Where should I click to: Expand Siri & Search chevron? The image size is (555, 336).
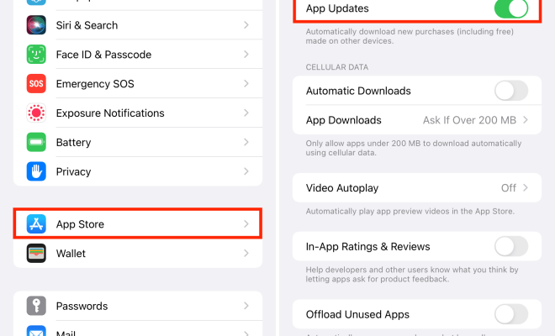[x=246, y=25]
